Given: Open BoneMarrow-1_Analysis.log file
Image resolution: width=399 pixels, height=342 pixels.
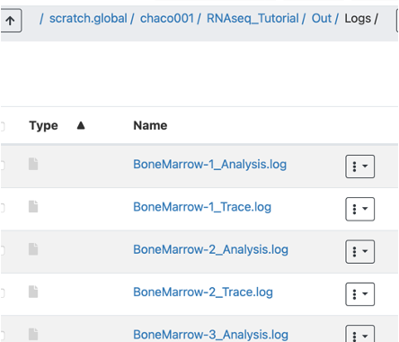Looking at the screenshot, I should point(209,165).
